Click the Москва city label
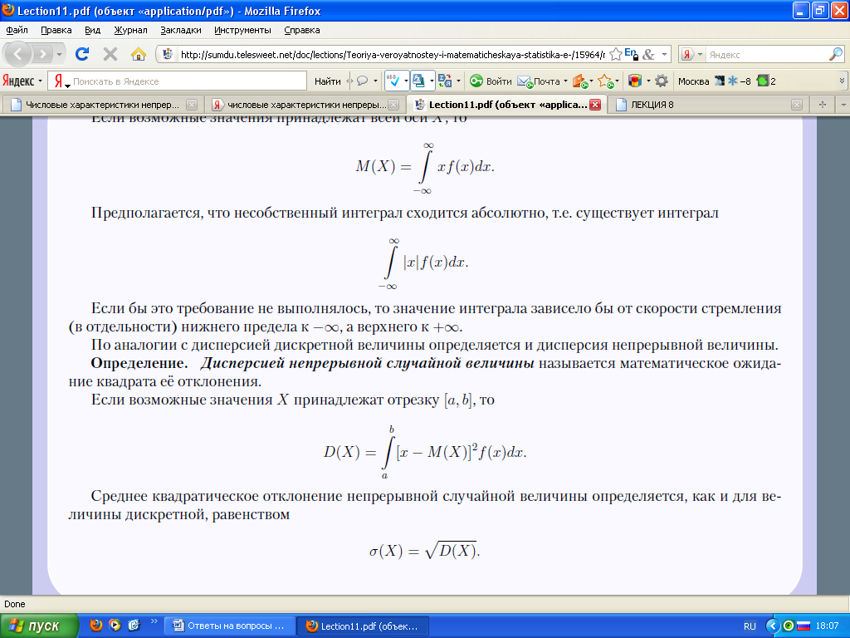This screenshot has width=850, height=638. [x=693, y=81]
